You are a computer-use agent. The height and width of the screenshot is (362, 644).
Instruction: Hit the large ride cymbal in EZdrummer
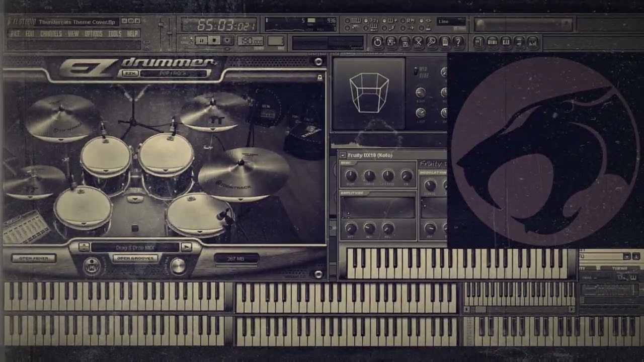coord(244,173)
